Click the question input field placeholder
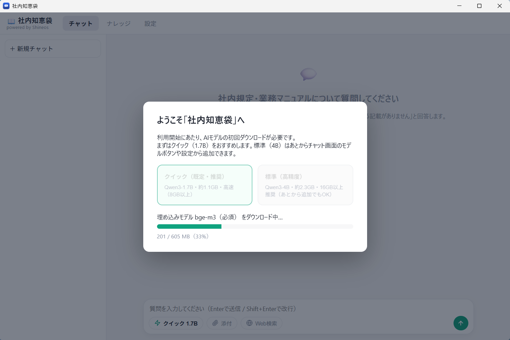 [223, 309]
